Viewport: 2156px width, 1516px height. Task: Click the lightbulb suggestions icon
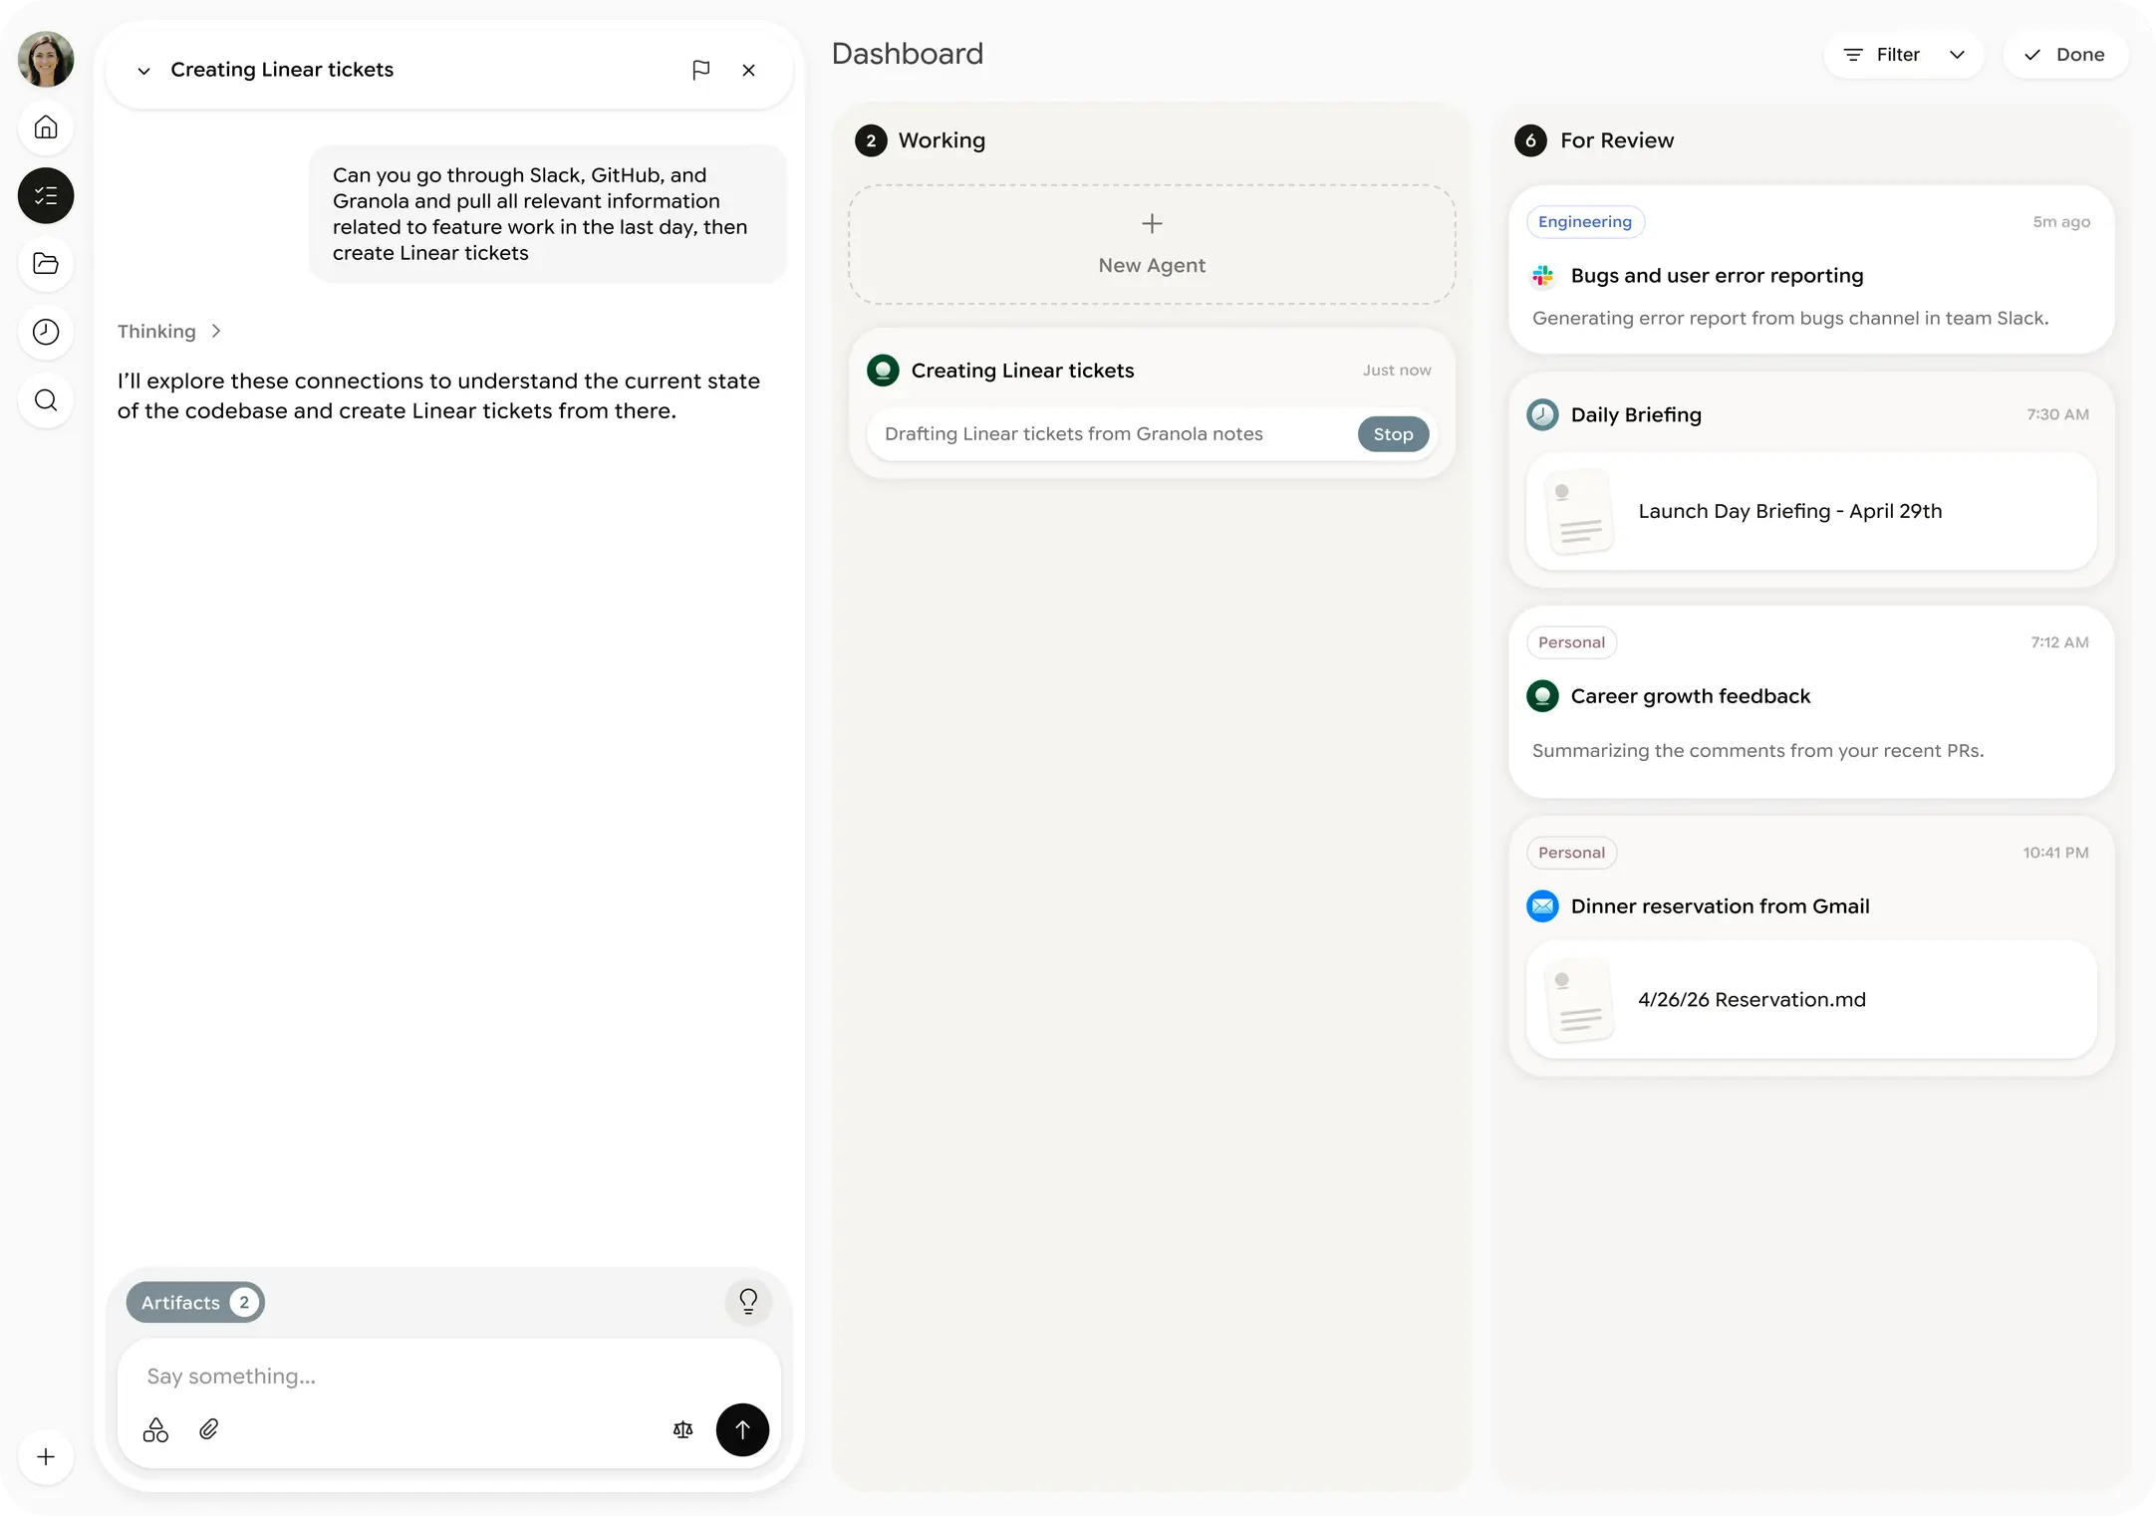pos(748,1301)
